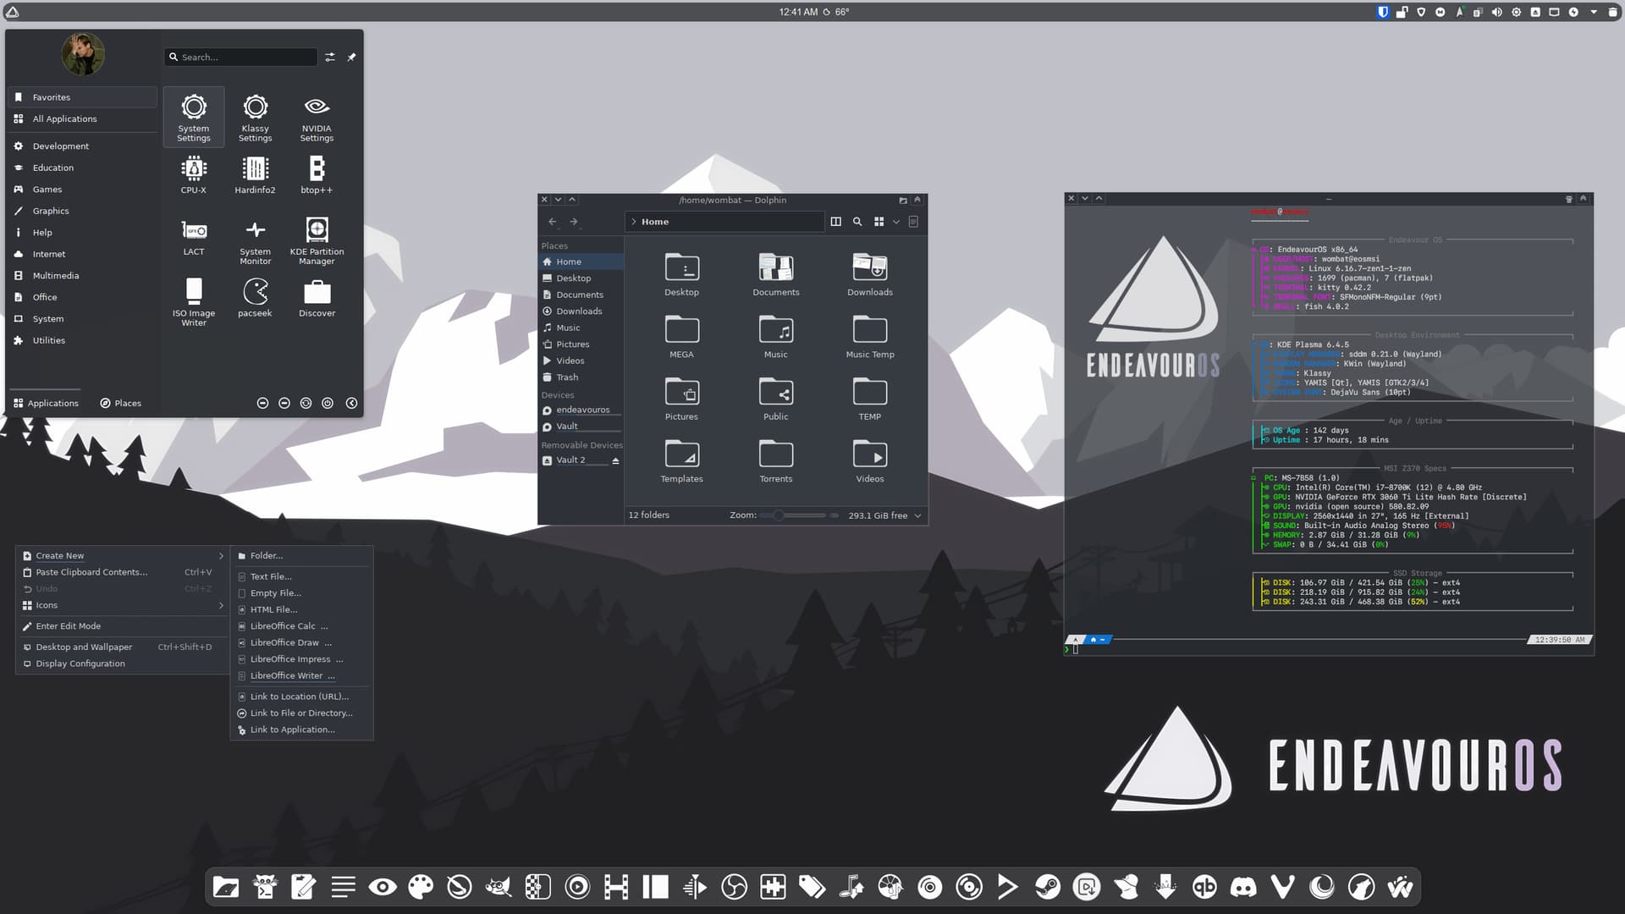Pin the application launcher open
The width and height of the screenshot is (1625, 914).
click(351, 58)
